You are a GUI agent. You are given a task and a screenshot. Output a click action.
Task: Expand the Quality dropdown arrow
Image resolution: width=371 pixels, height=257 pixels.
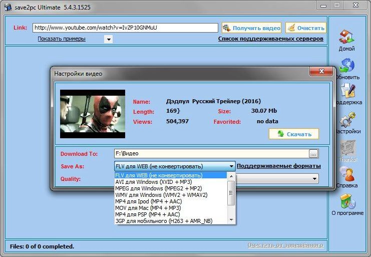tap(314, 179)
